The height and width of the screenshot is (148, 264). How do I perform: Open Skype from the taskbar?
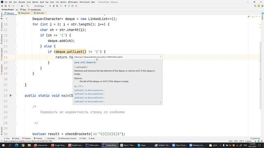click(x=141, y=145)
